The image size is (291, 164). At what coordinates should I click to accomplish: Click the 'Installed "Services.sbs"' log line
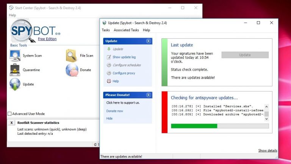pos(212,106)
